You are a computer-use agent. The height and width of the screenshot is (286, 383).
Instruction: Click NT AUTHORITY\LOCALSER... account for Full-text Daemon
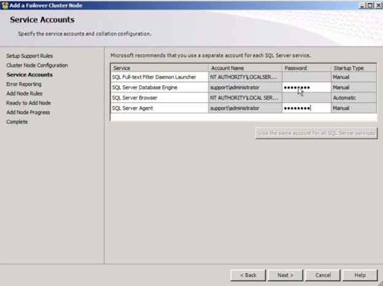pyautogui.click(x=245, y=77)
